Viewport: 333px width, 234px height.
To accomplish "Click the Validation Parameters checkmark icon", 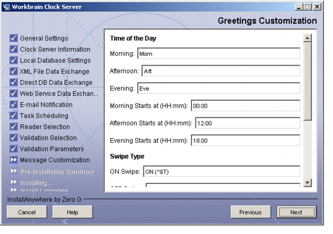I will [14, 149].
